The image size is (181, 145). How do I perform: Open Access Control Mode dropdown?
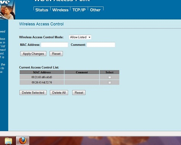pos(80,37)
